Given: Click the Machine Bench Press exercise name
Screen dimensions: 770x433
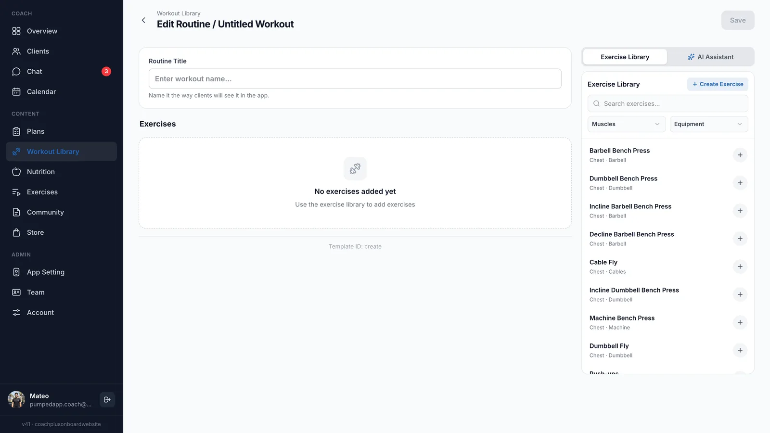Looking at the screenshot, I should tap(622, 318).
